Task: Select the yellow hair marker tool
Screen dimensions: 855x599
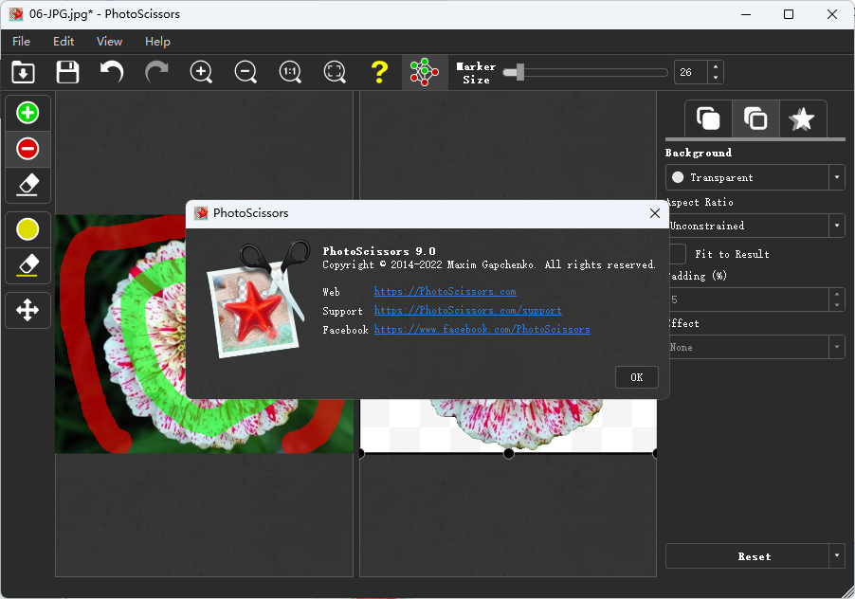Action: (x=27, y=229)
